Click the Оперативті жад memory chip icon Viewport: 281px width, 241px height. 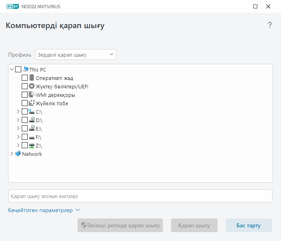(x=32, y=78)
